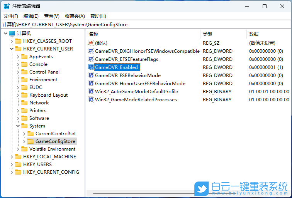Collapse the HKEY_CURRENT_USER tree node
The height and width of the screenshot is (198, 292).
(12, 49)
